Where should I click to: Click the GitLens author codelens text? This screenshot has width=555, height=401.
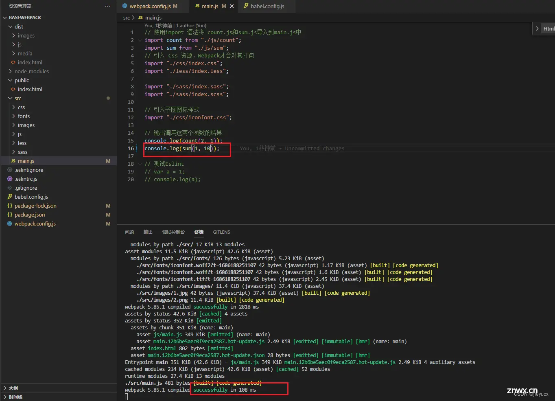click(175, 26)
